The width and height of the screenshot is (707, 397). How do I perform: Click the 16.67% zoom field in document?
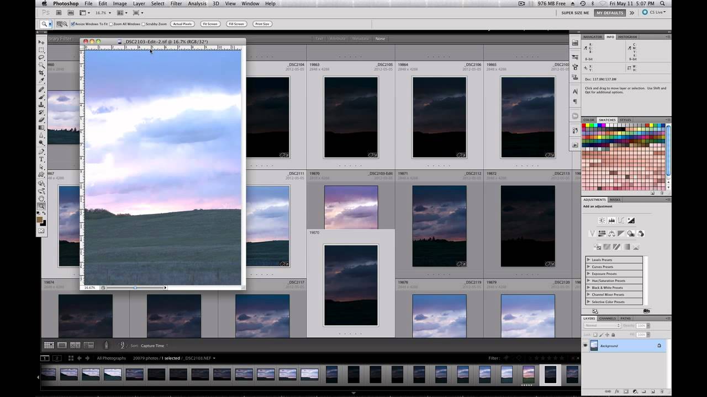point(89,287)
